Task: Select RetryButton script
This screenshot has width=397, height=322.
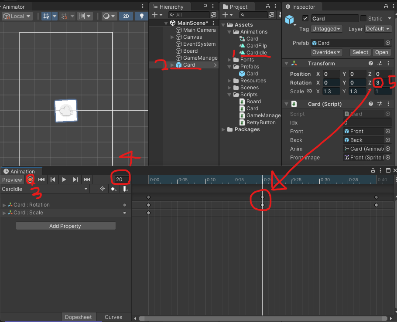Action: click(261, 122)
